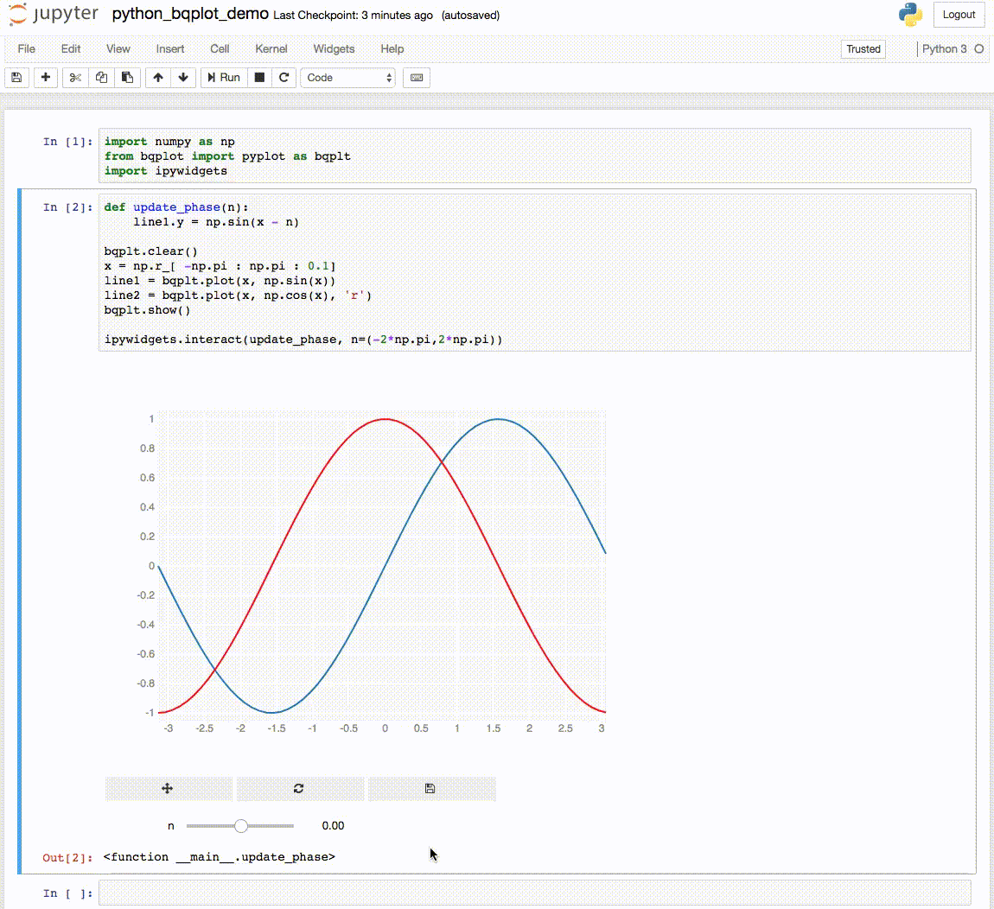Viewport: 994px width, 909px height.
Task: Paste cells below icon
Action: (x=127, y=78)
